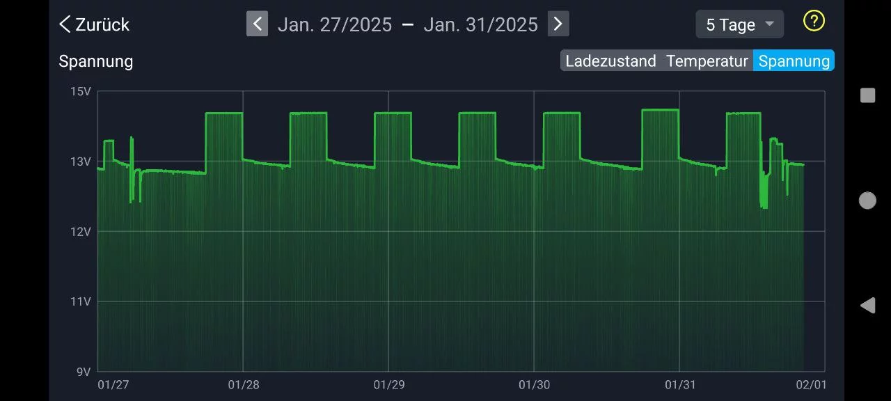Go back using the Zurück arrow
The image size is (891, 401).
point(94,24)
